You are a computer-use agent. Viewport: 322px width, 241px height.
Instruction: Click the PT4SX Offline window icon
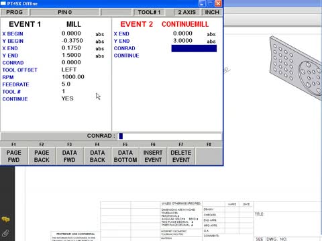coord(3,3)
